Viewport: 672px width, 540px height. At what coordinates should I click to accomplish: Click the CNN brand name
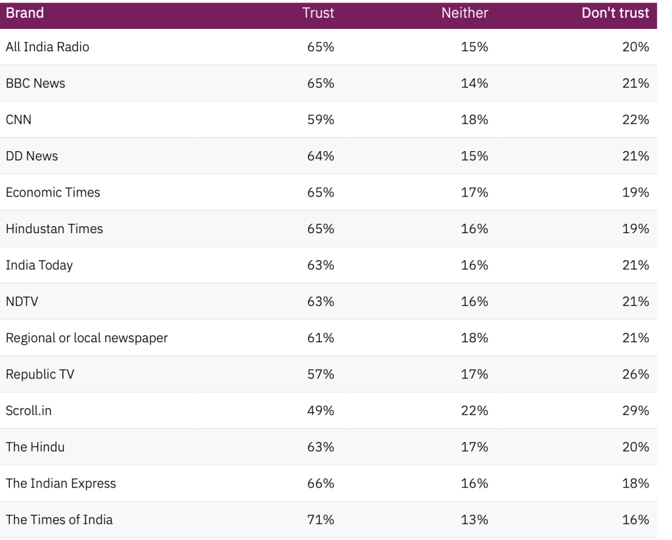[x=18, y=120]
